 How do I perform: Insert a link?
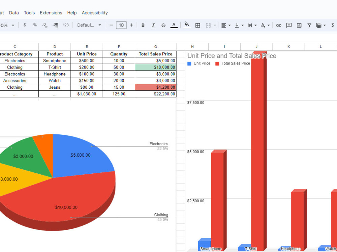[x=279, y=25]
